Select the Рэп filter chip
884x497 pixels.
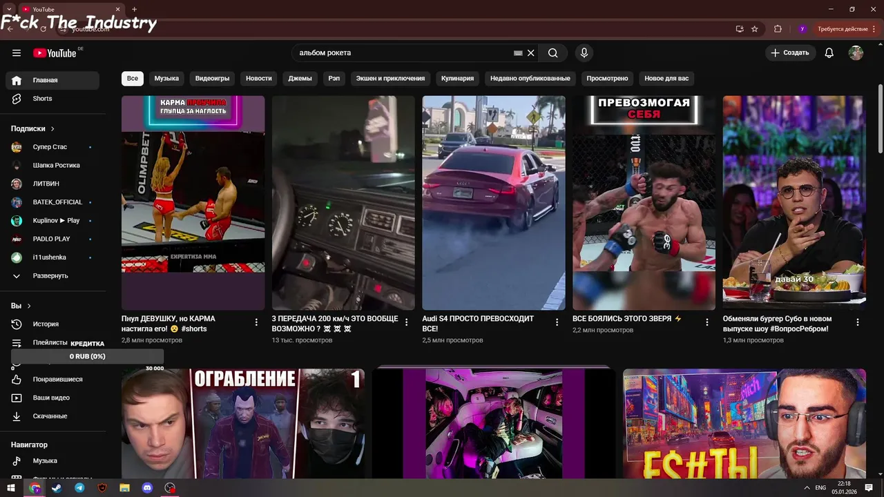[334, 79]
